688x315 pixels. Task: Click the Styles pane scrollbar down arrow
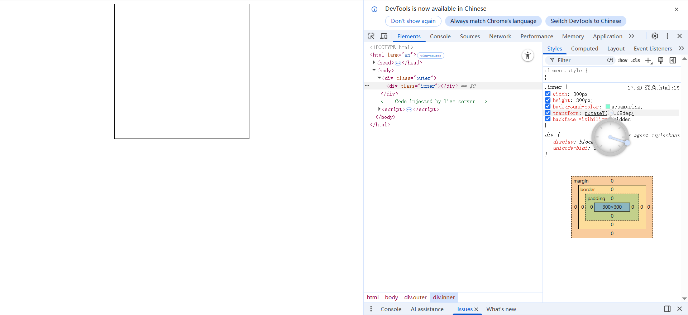(x=684, y=299)
